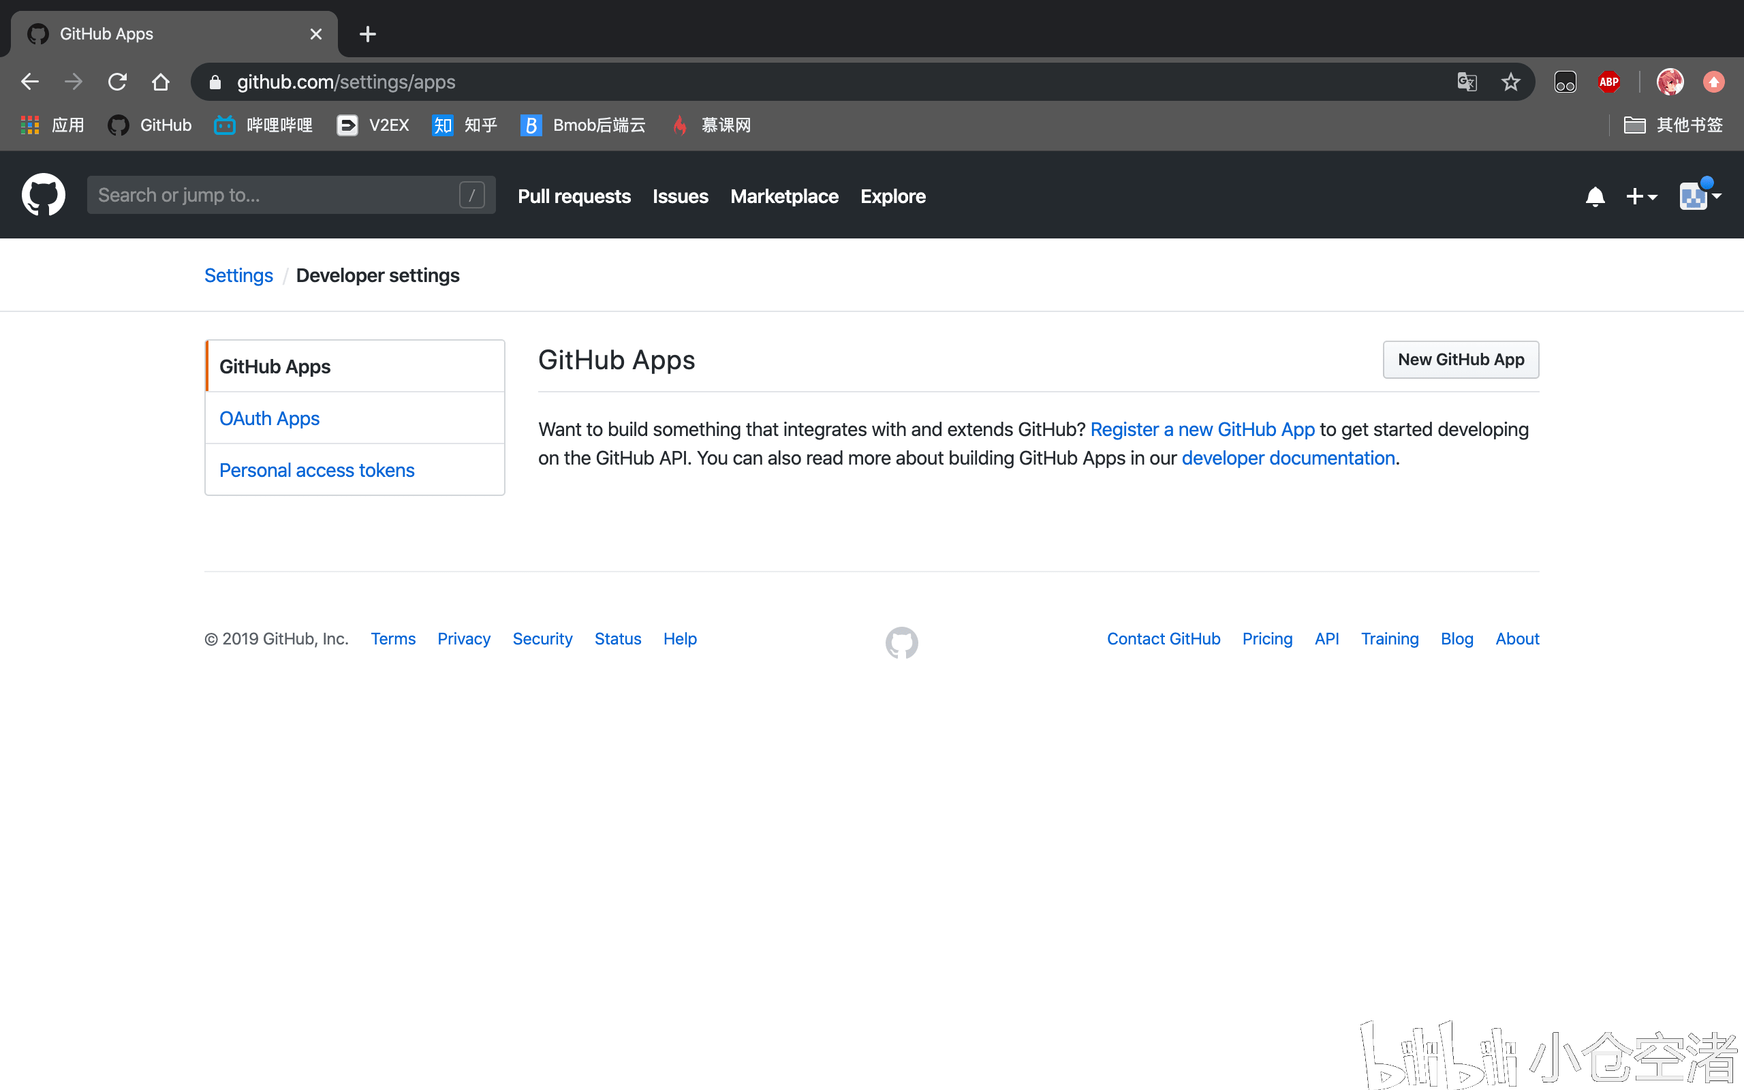Open the 哔哩哔哩 bookmark
1744x1090 pixels.
pos(263,125)
